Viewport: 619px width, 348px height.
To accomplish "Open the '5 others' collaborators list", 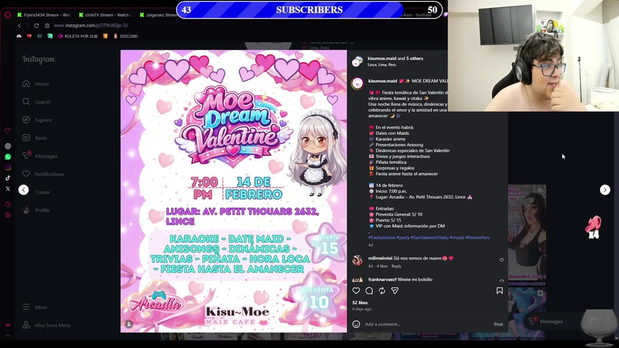I will click(414, 58).
